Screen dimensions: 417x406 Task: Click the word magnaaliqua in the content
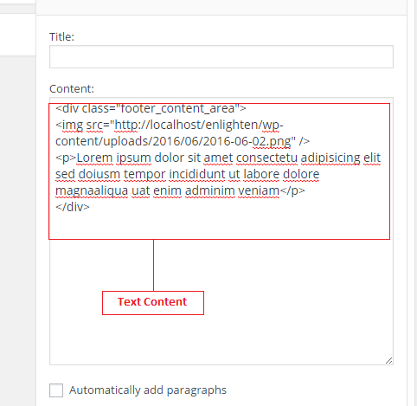coord(92,190)
